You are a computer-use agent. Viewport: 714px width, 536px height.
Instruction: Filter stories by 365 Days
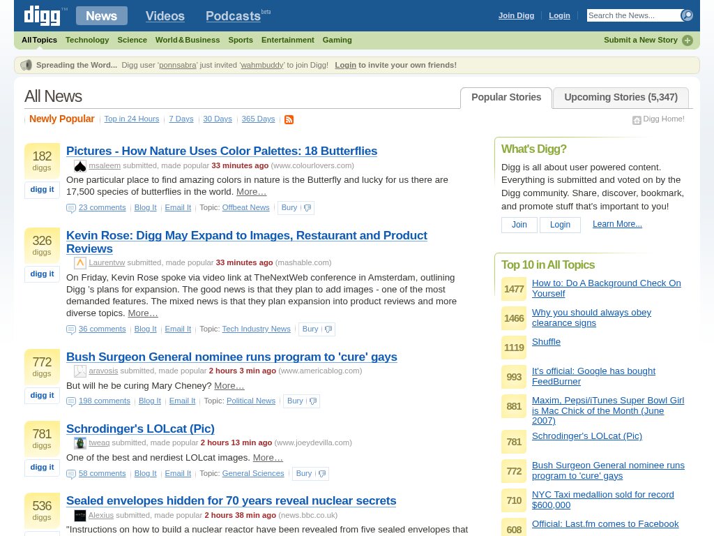(x=258, y=119)
